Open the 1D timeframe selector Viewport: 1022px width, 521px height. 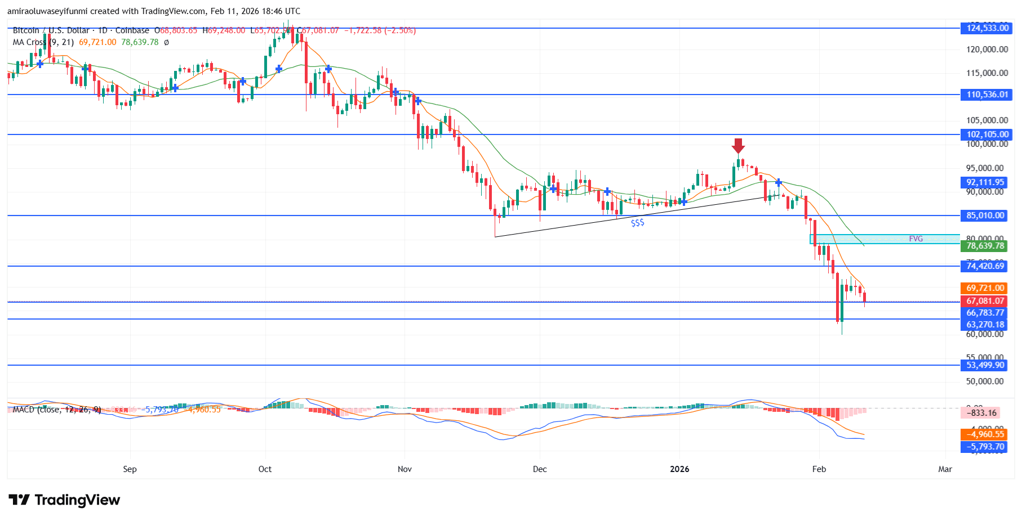tap(101, 31)
